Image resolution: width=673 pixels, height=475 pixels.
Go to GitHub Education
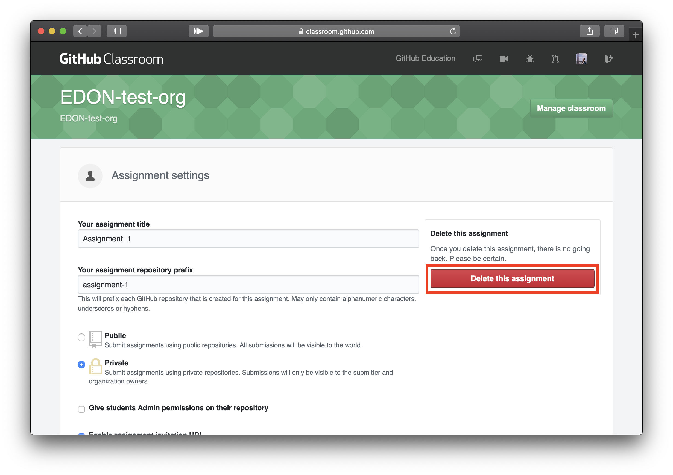tap(425, 58)
